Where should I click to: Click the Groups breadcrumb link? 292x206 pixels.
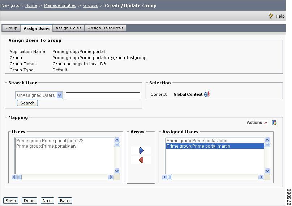(90, 5)
